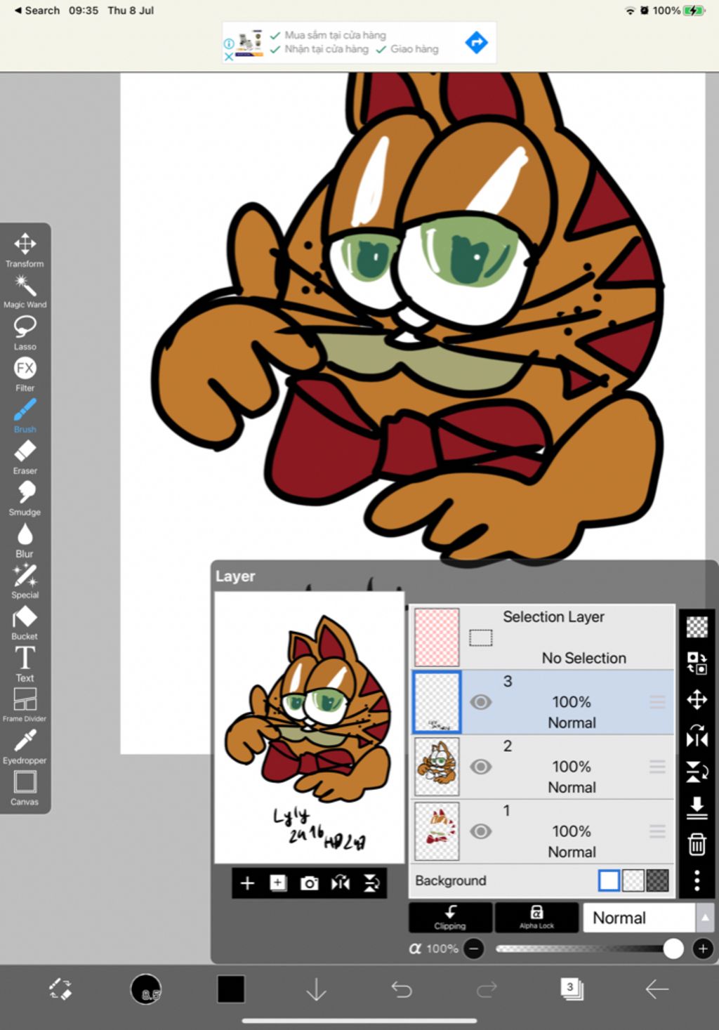719x1030 pixels.
Task: Toggle visibility of layer 3
Action: point(480,702)
